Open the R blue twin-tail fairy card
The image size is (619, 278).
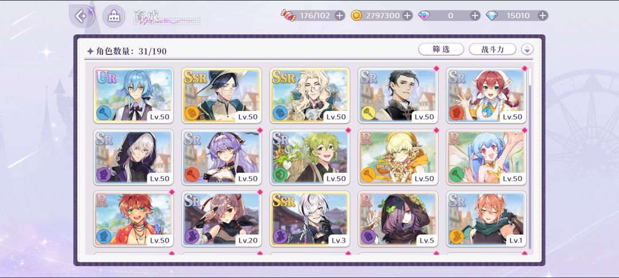(486, 157)
